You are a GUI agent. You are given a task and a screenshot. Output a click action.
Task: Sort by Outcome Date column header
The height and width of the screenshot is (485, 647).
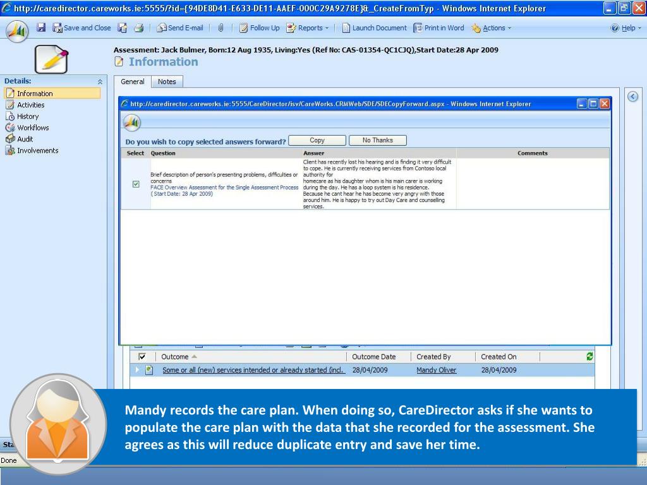coord(374,357)
